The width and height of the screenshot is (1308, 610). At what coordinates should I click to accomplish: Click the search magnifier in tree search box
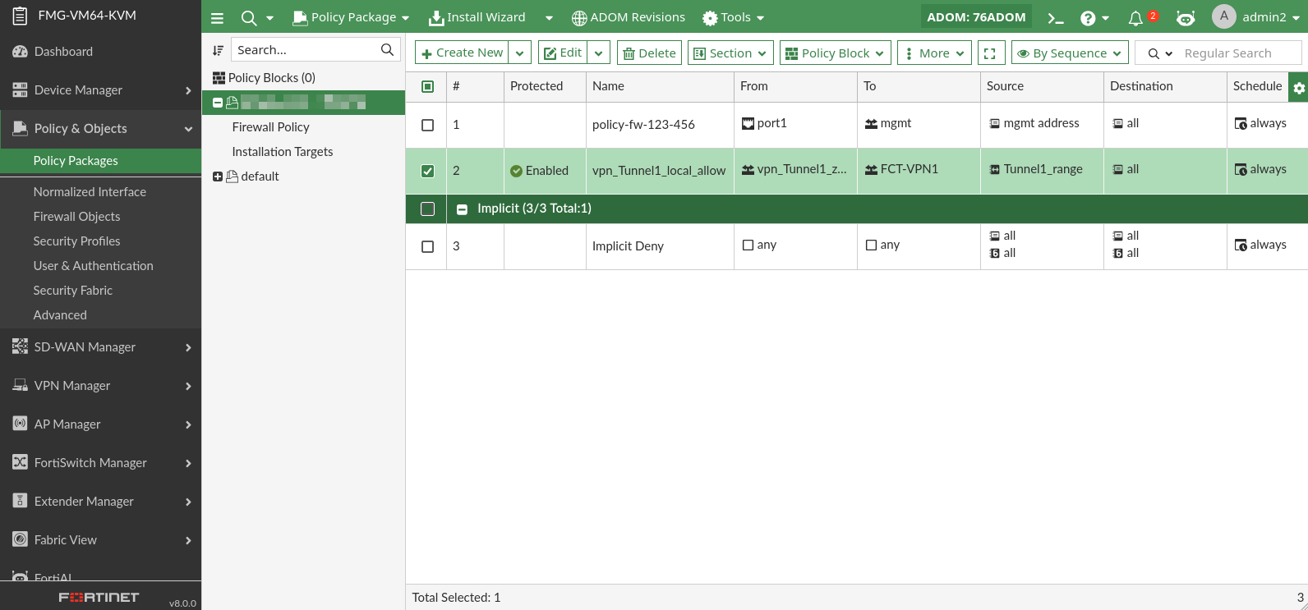pyautogui.click(x=387, y=50)
